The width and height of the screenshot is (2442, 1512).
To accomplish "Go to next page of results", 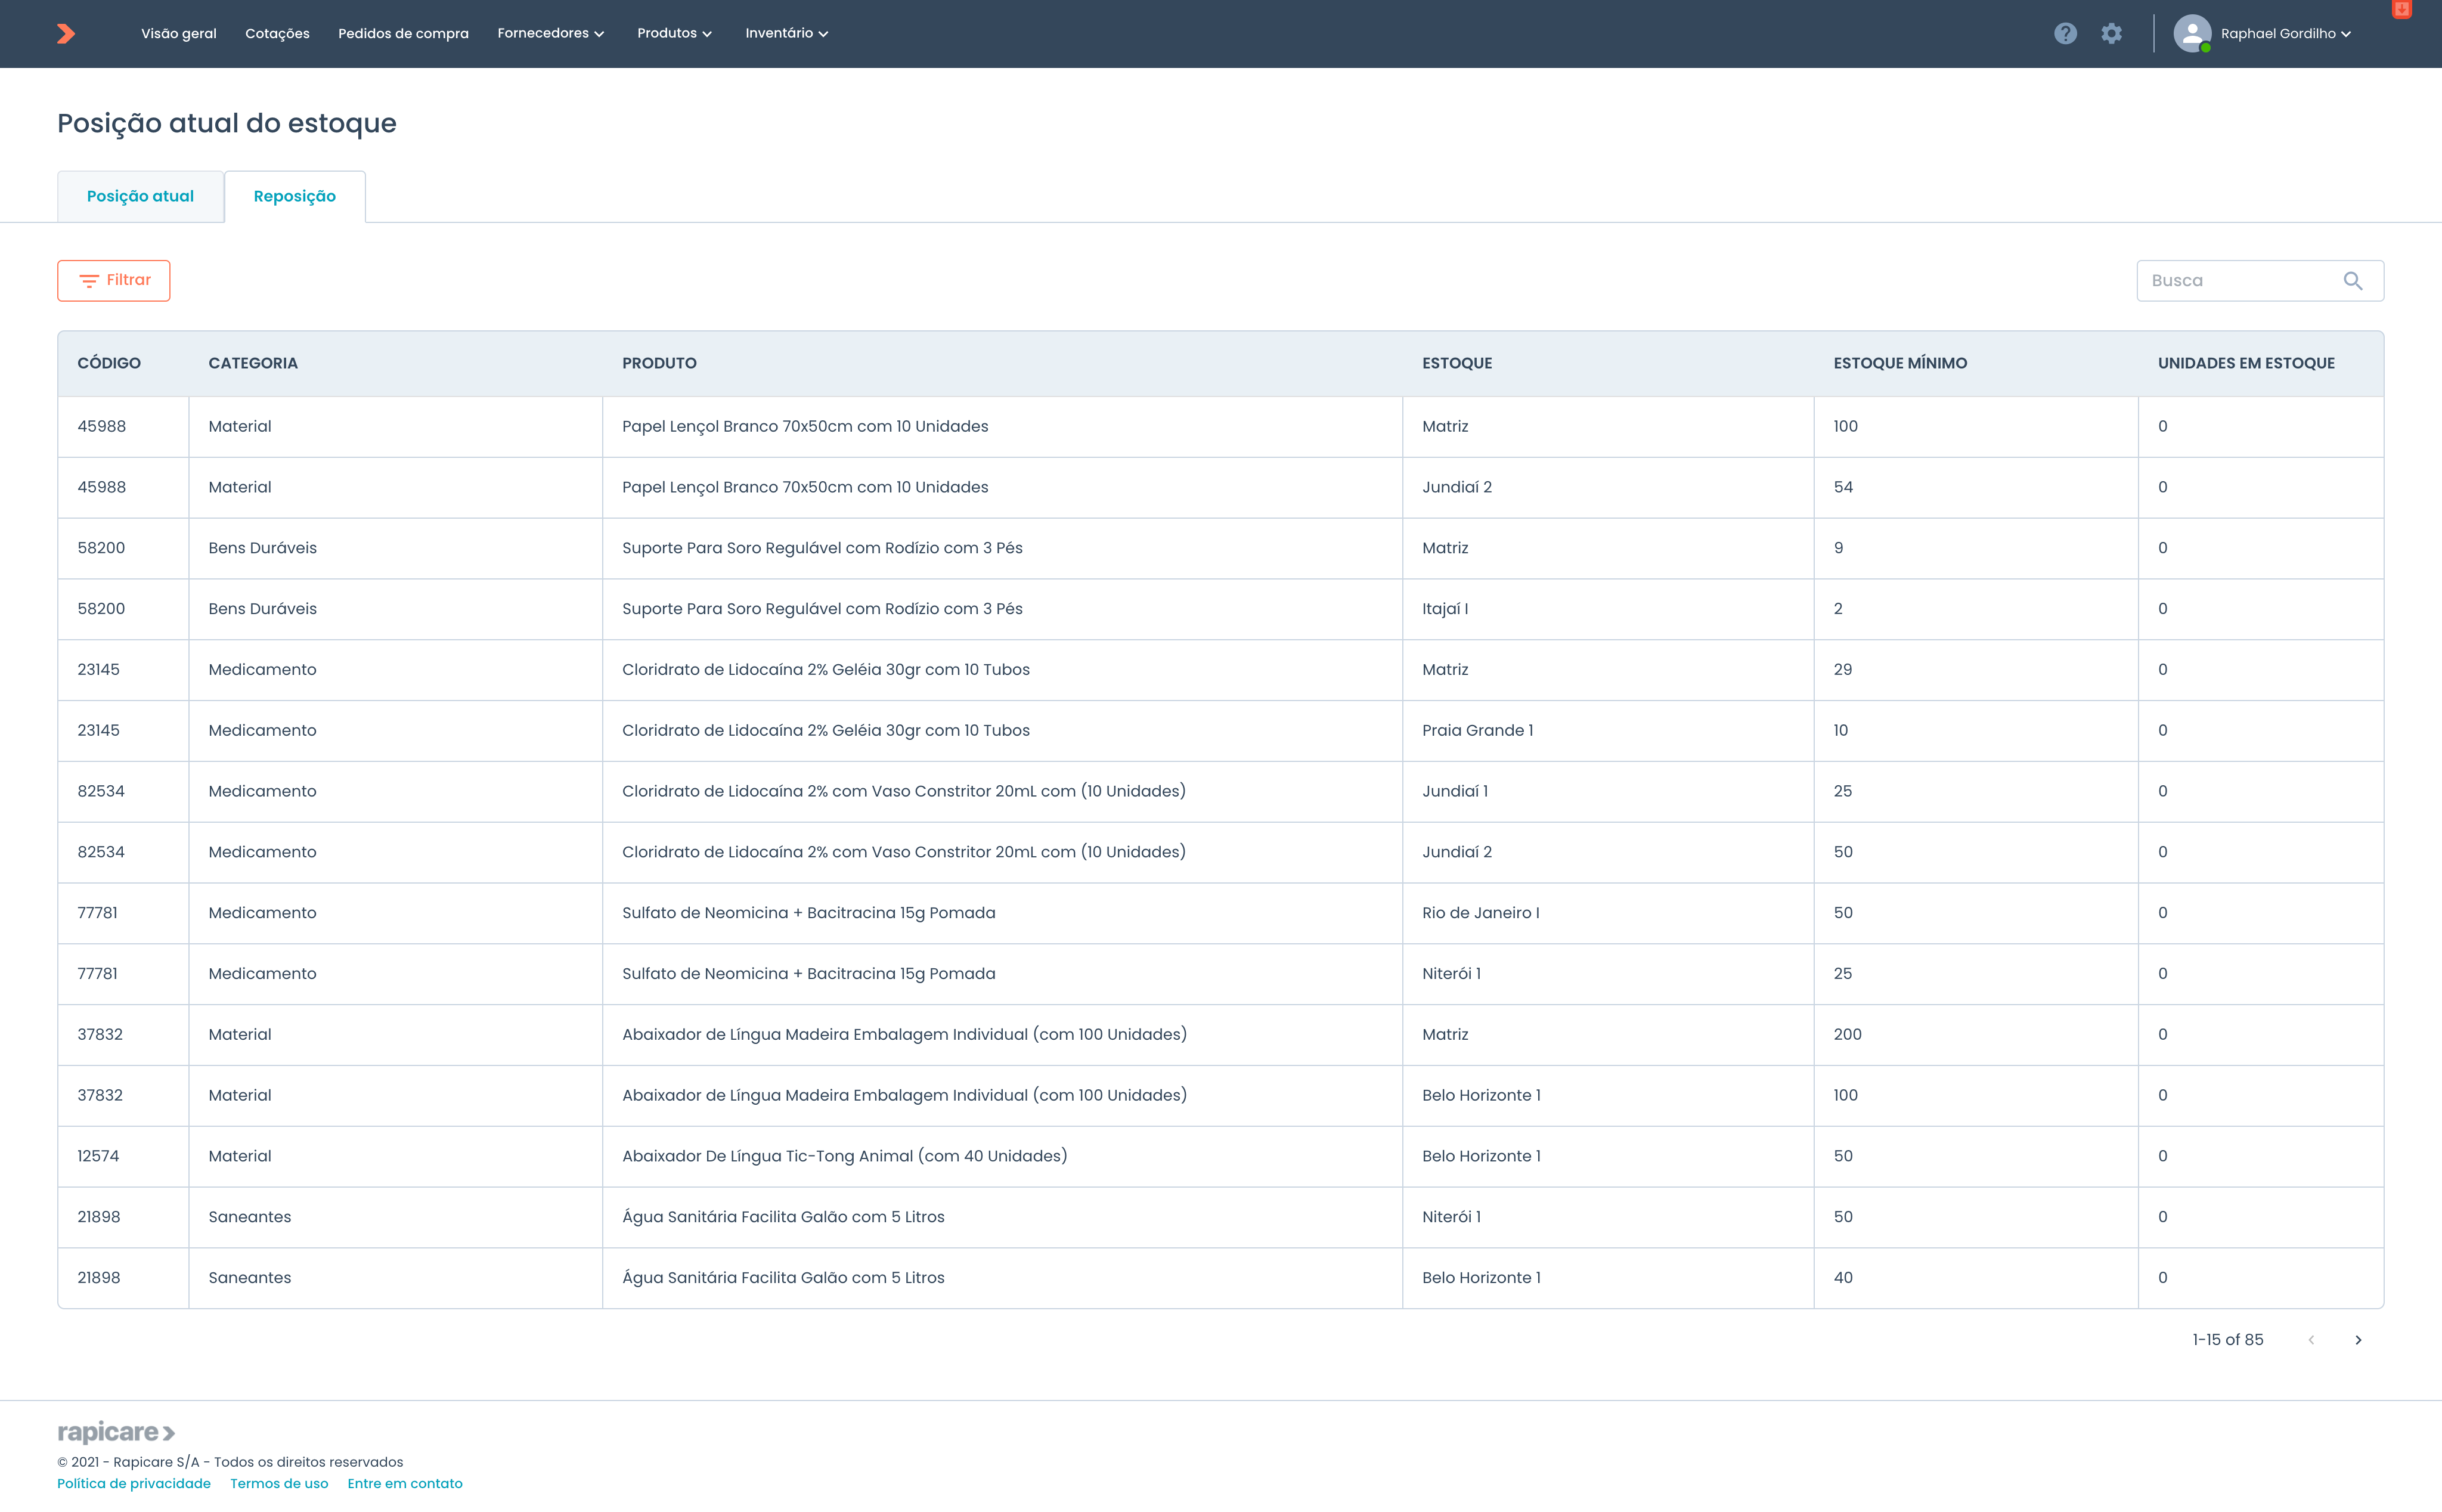I will click(x=2358, y=1340).
